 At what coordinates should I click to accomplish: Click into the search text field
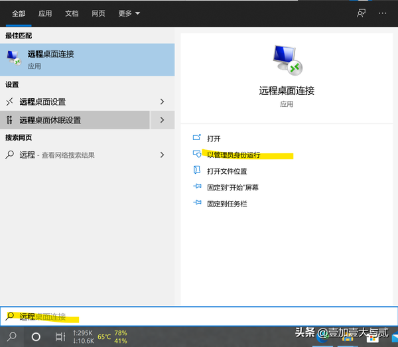[199, 316]
